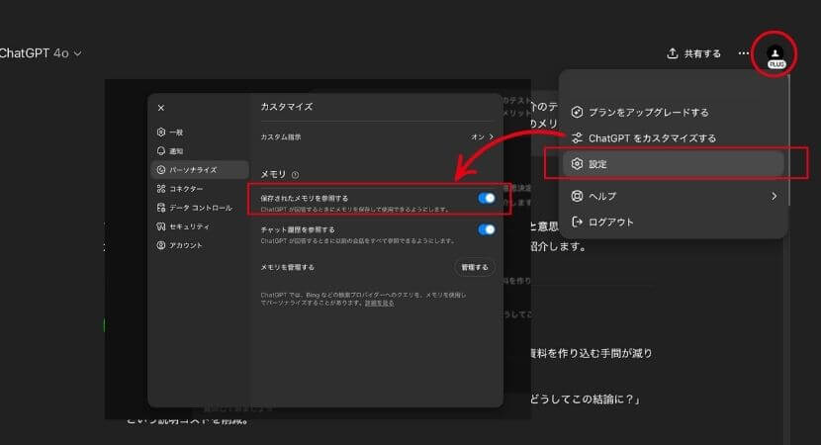Click the share upload icon
This screenshot has width=821, height=445.
pyautogui.click(x=673, y=53)
